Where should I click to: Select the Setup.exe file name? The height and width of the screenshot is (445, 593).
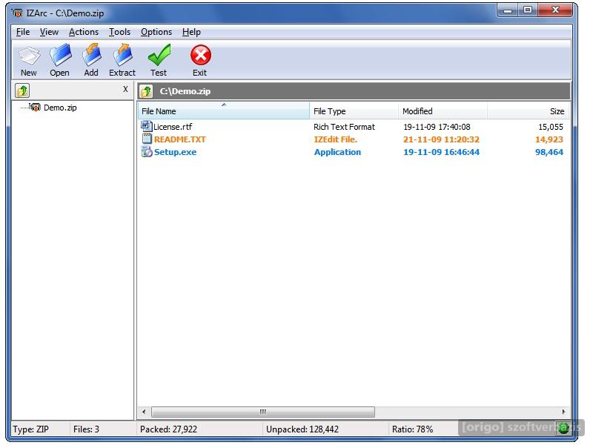click(175, 152)
